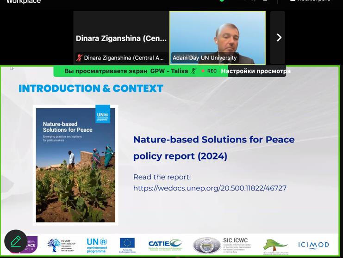The width and height of the screenshot is (343, 258).
Task: Click the 'Introduction & Context' slide heading
Action: 91,88
